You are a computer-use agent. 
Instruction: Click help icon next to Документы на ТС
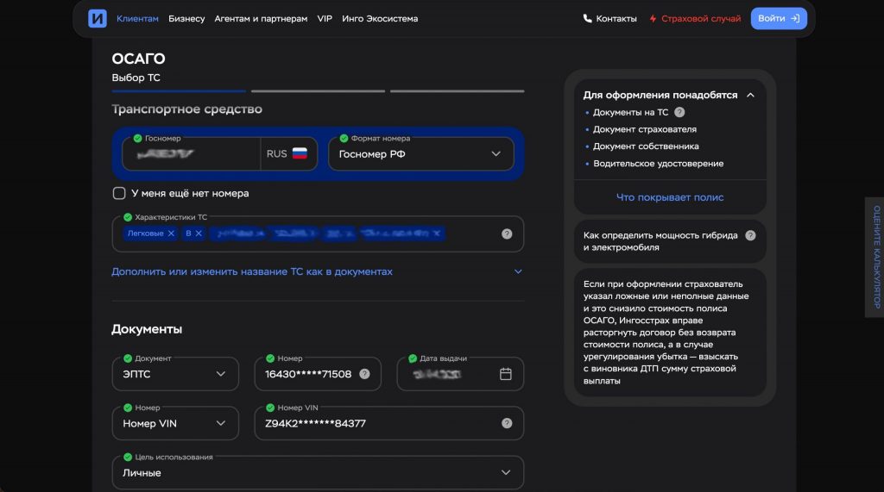point(679,112)
